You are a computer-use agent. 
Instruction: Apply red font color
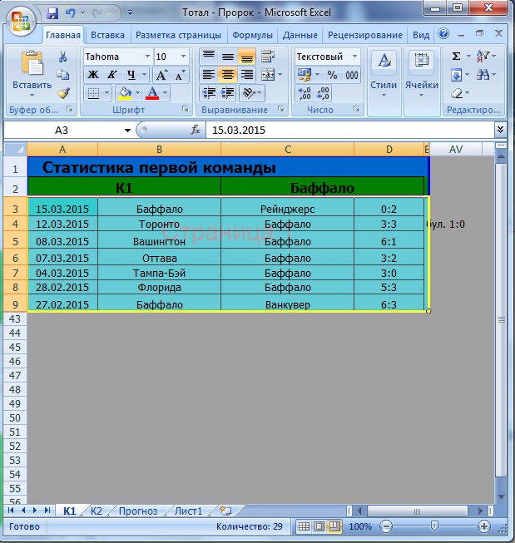pyautogui.click(x=152, y=93)
